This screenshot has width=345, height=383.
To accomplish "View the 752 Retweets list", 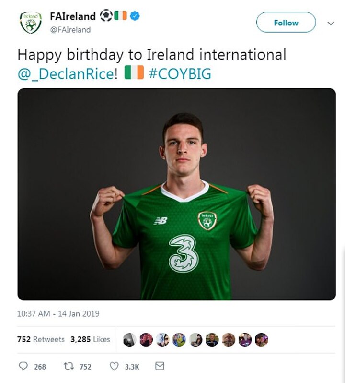I will [41, 339].
